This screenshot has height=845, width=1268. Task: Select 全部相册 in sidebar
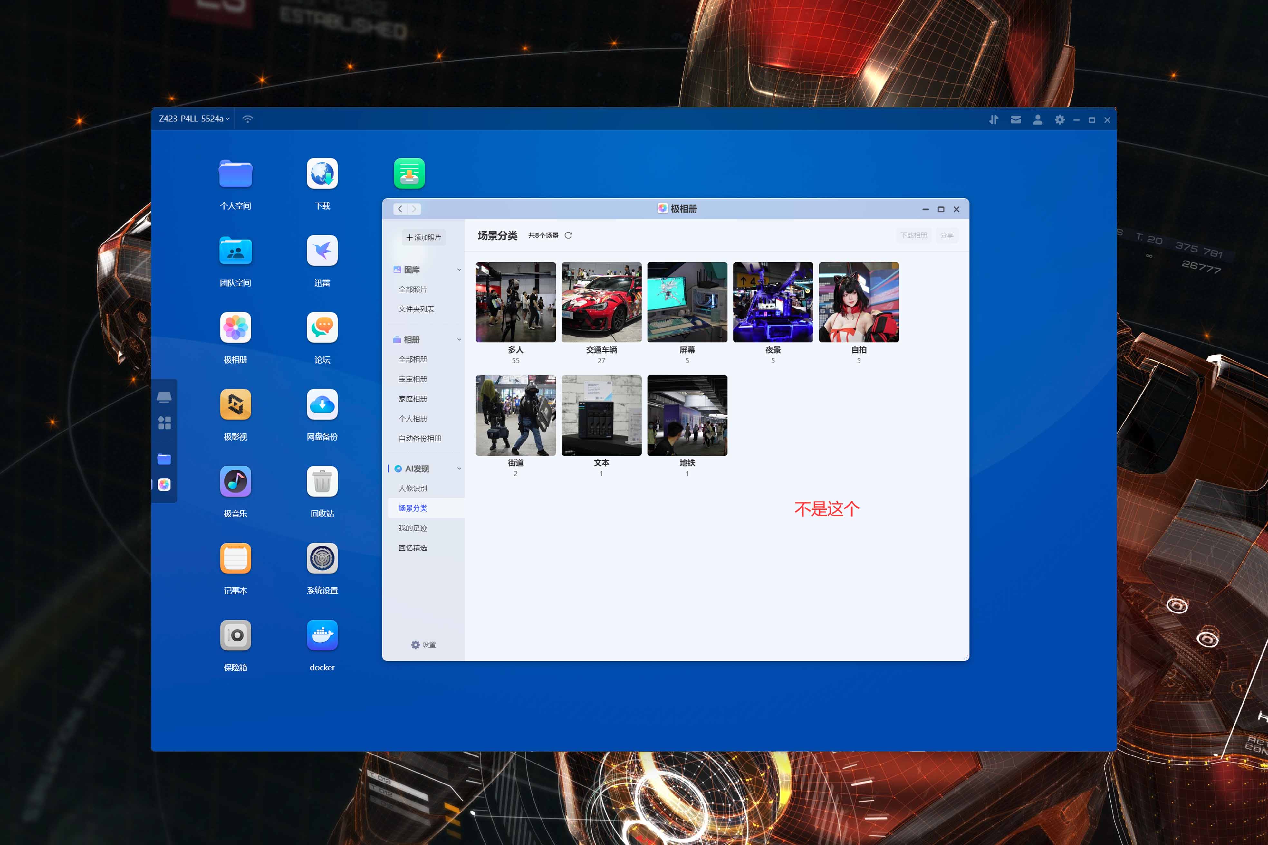click(x=412, y=359)
